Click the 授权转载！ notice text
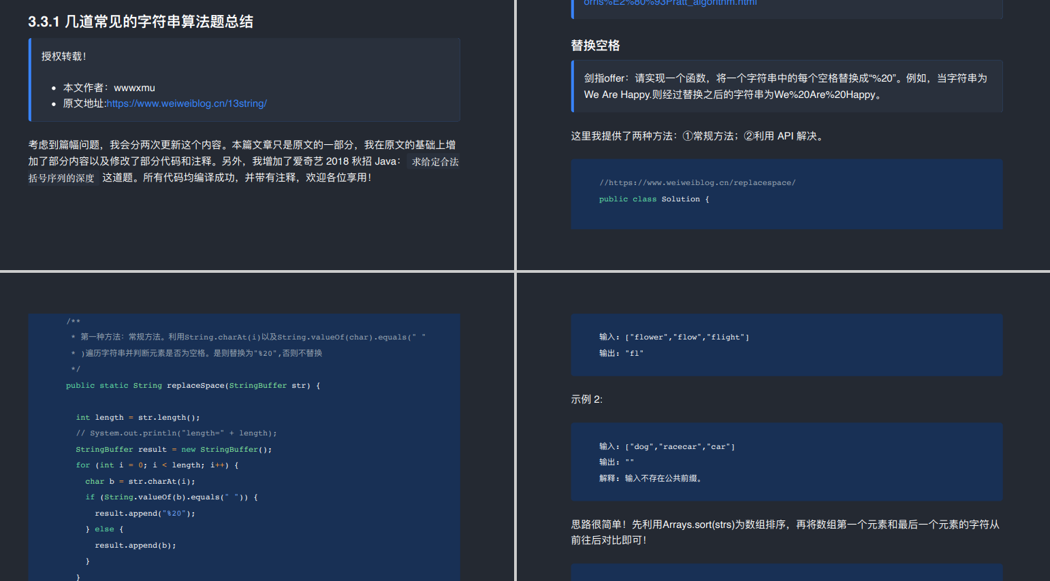Screen dimensions: 1050x581 tap(64, 56)
